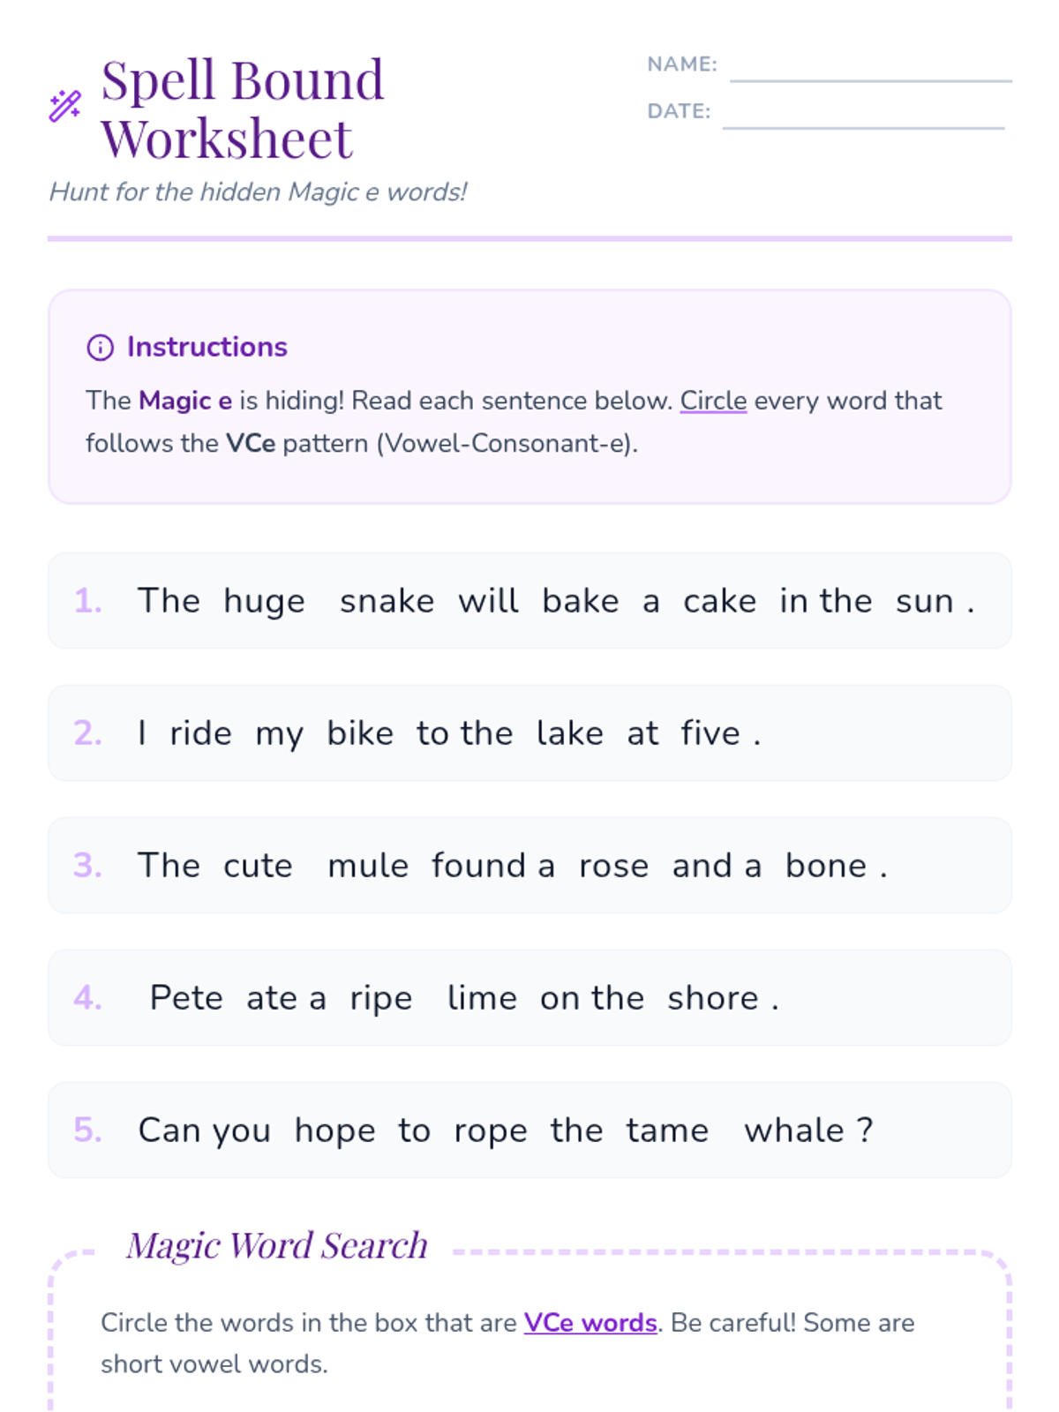Select the word "lake" in sentence 2

point(570,733)
